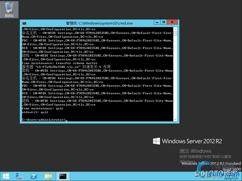The image size is (242, 181).
Task: Click the cmd title bar text
Action: pyautogui.click(x=100, y=23)
